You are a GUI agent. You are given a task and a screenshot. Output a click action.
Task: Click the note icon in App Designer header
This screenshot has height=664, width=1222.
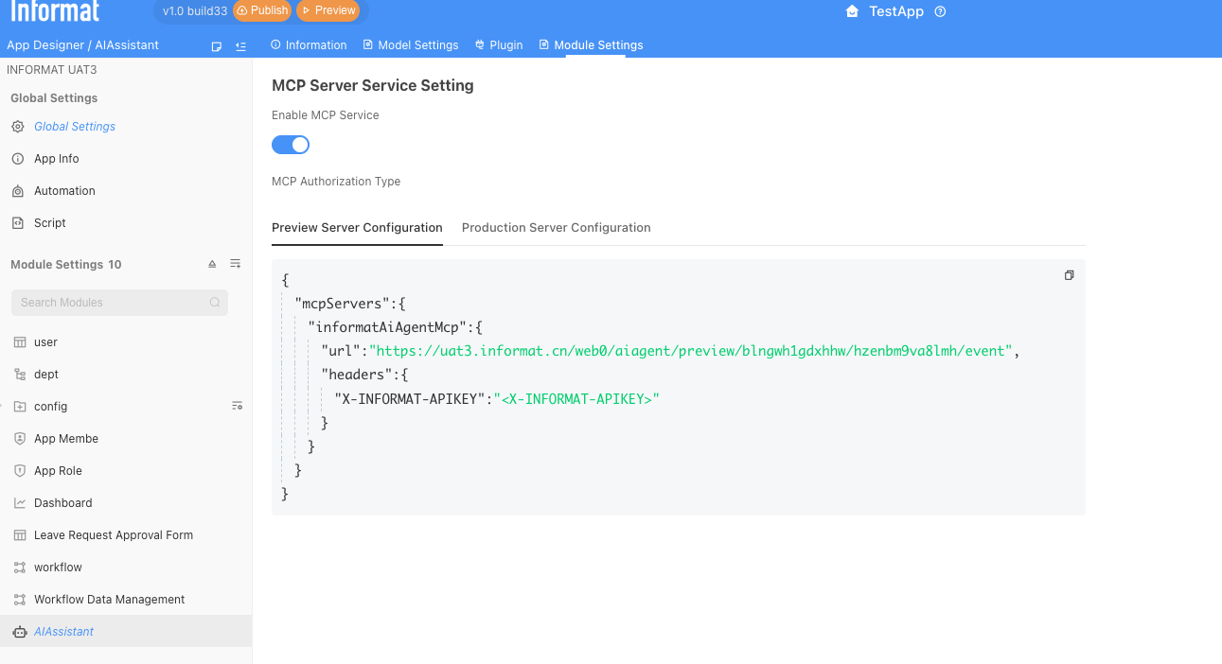217,45
